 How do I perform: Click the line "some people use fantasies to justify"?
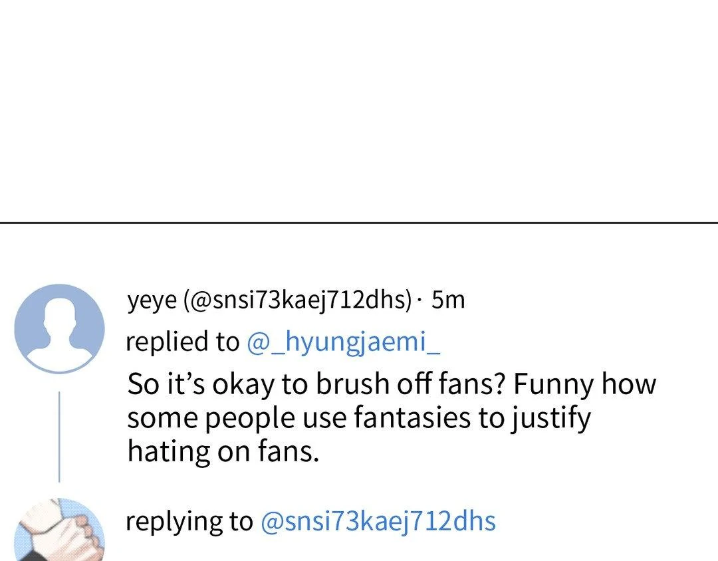tap(358, 418)
